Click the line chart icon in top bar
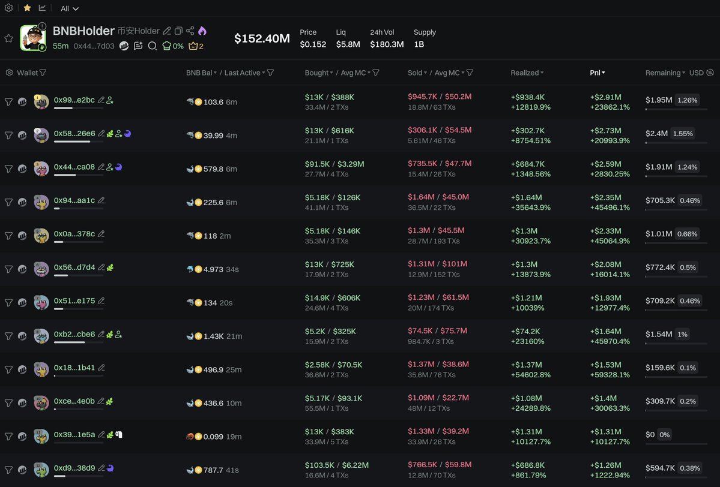720x487 pixels. [43, 8]
